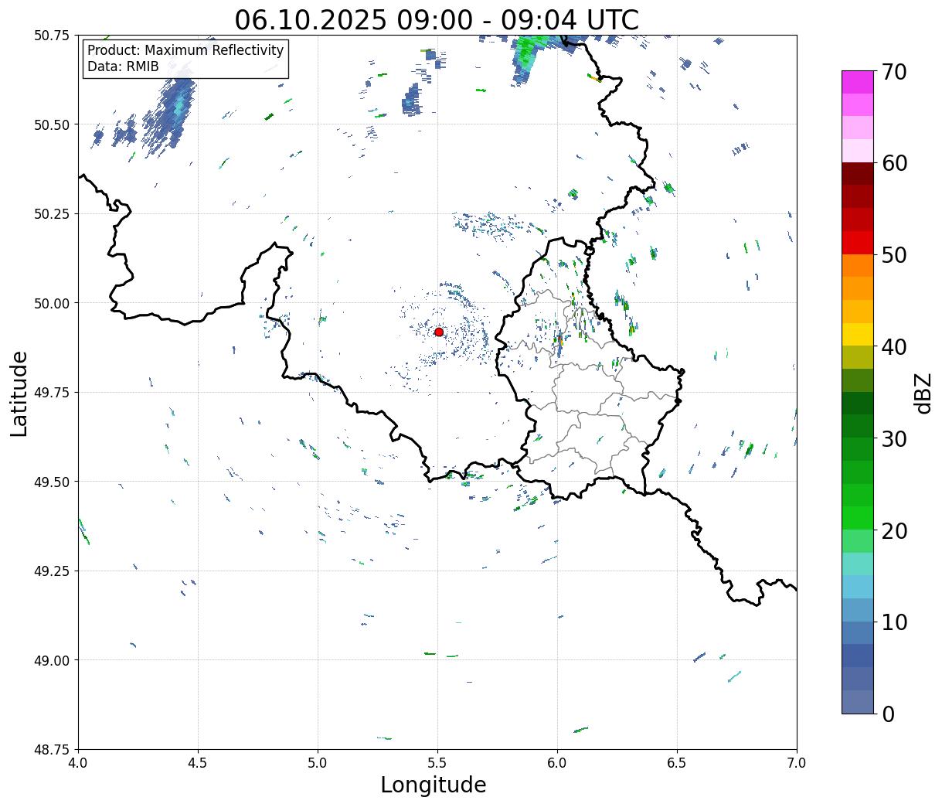
Task: Click the lowest slate-blue colorbar segment at 0
Action: click(x=858, y=701)
